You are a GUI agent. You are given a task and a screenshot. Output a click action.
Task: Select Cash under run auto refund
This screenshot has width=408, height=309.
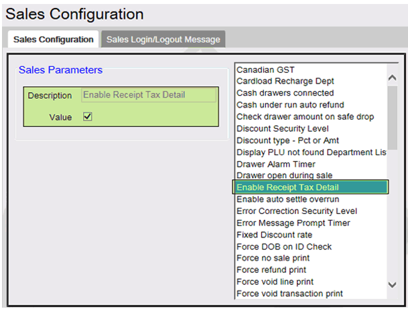point(290,105)
